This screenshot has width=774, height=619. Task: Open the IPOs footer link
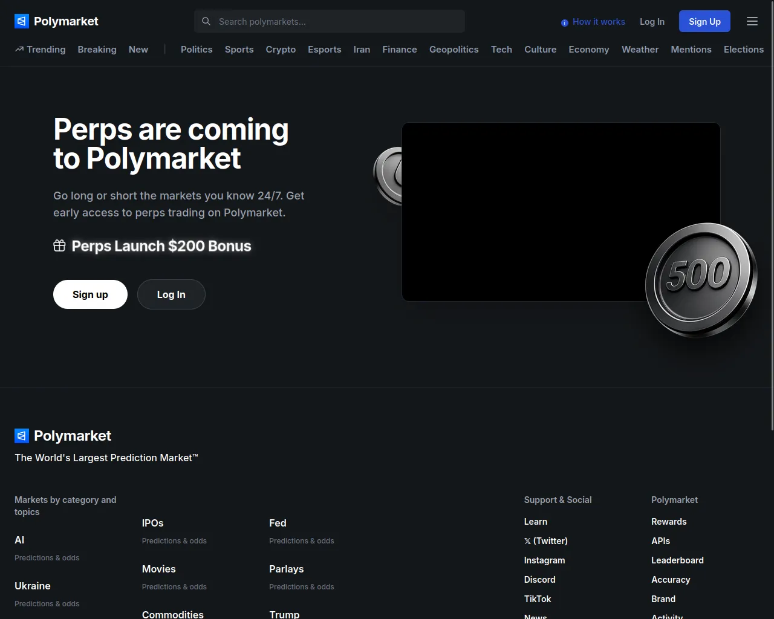pos(153,523)
